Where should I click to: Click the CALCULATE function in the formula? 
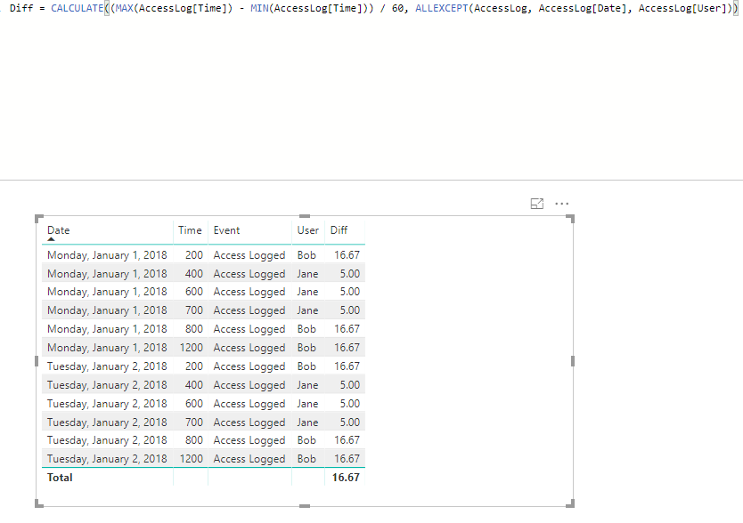coord(78,8)
